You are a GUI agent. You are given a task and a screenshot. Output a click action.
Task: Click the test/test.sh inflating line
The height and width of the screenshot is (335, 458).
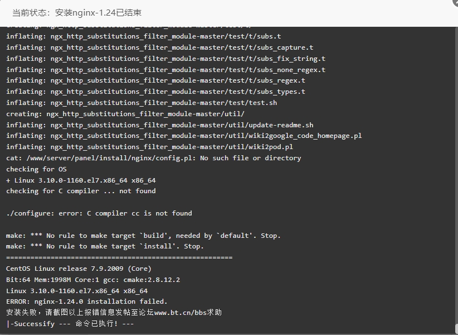click(x=142, y=103)
